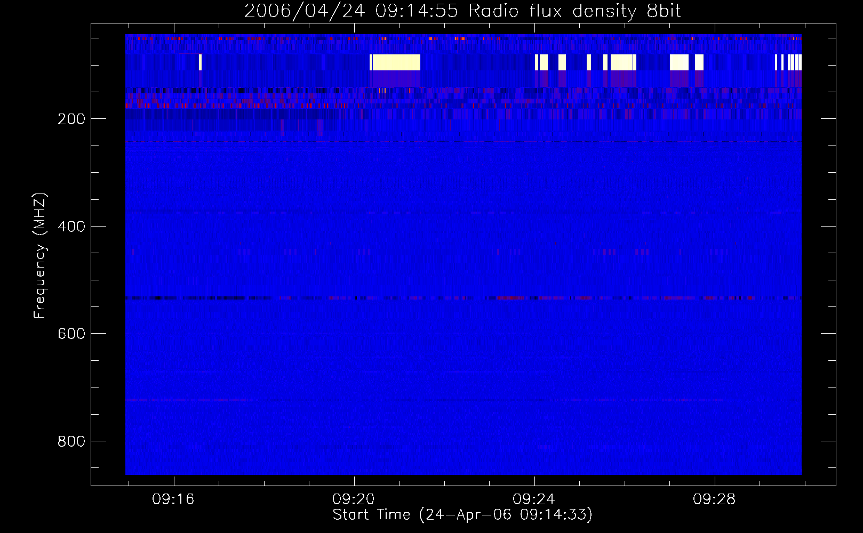Image resolution: width=863 pixels, height=533 pixels.
Task: Click the 09:16 time tick label
Action: click(x=173, y=499)
